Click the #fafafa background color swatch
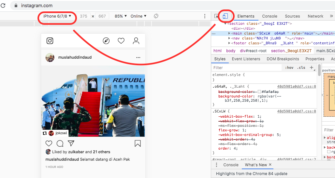The width and height of the screenshot is (335, 178). tap(259, 92)
